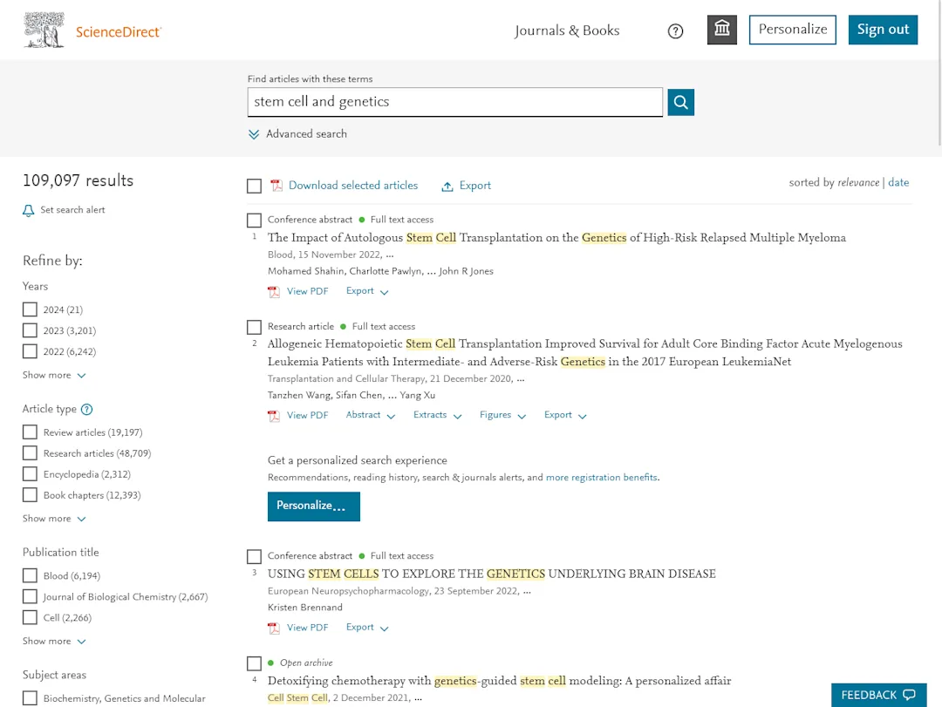Enable the 2023 year filter checkbox
The image size is (942, 707).
click(x=30, y=330)
